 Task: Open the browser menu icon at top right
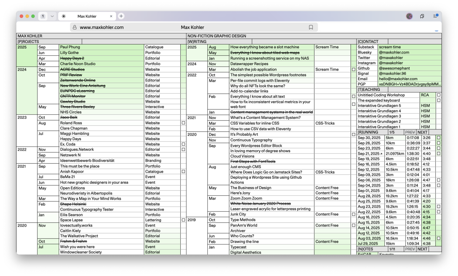[x=435, y=16]
